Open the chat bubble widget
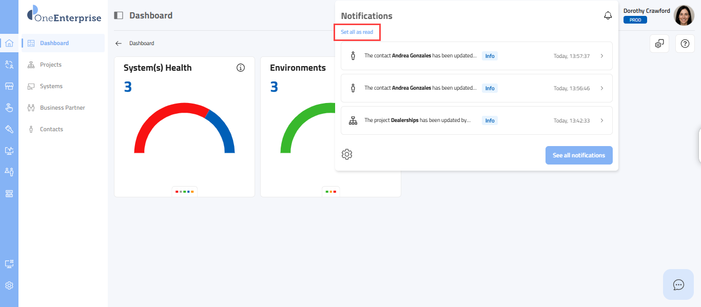The image size is (701, 307). (x=678, y=284)
